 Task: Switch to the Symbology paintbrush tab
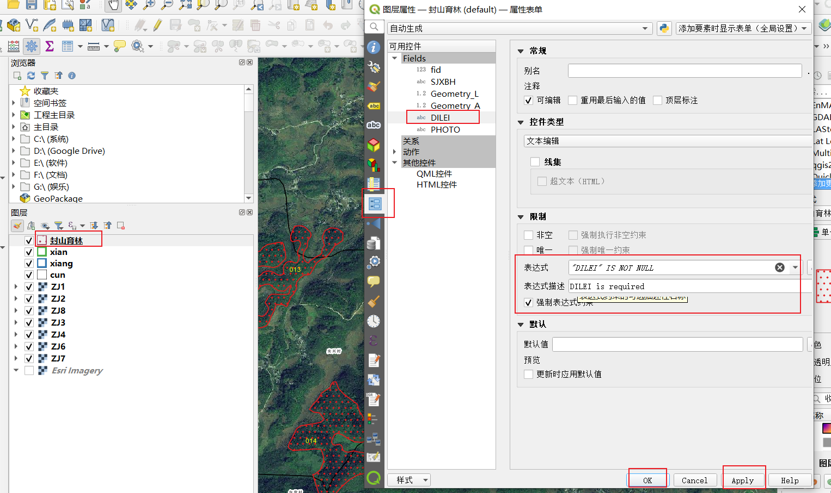374,86
